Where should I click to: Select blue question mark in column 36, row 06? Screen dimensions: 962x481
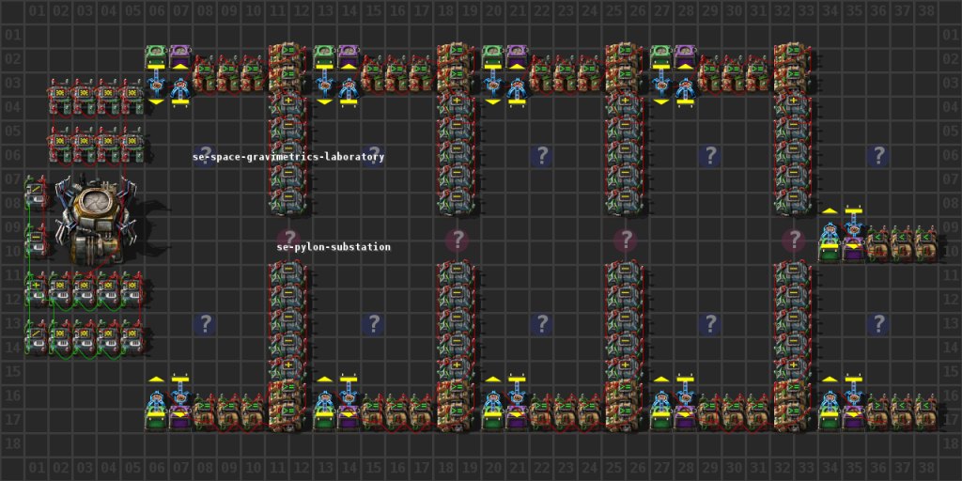point(878,156)
